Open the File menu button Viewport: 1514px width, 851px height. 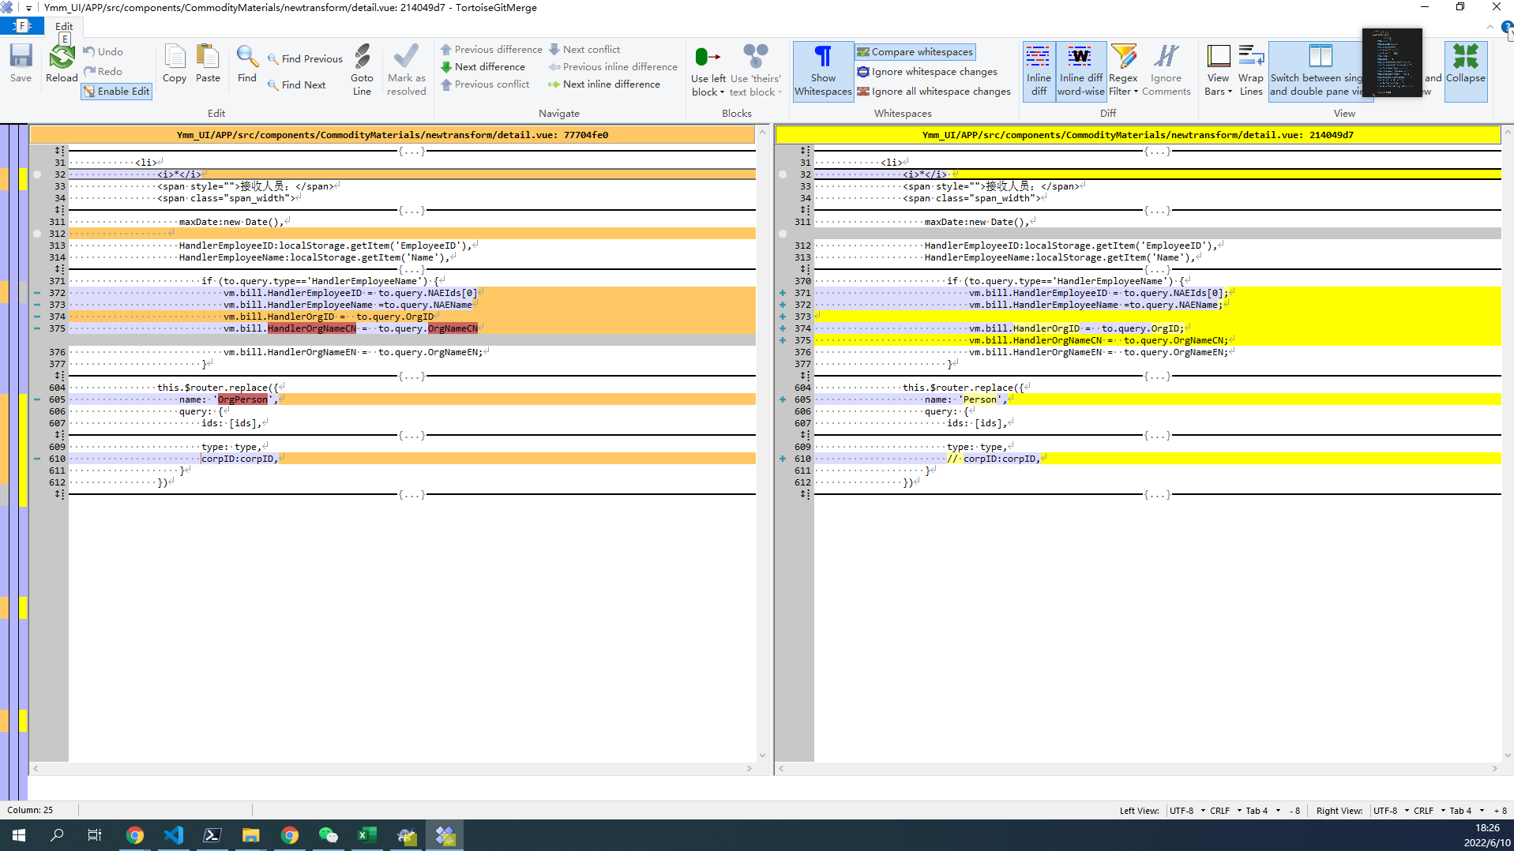(22, 26)
